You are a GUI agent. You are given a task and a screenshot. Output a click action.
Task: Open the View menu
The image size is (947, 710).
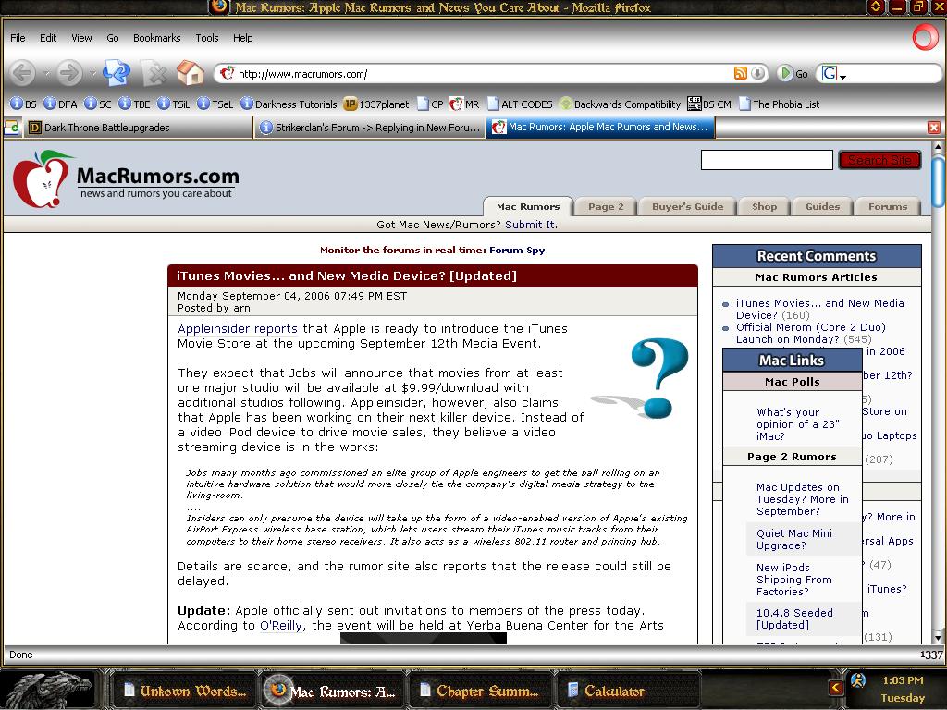[81, 38]
